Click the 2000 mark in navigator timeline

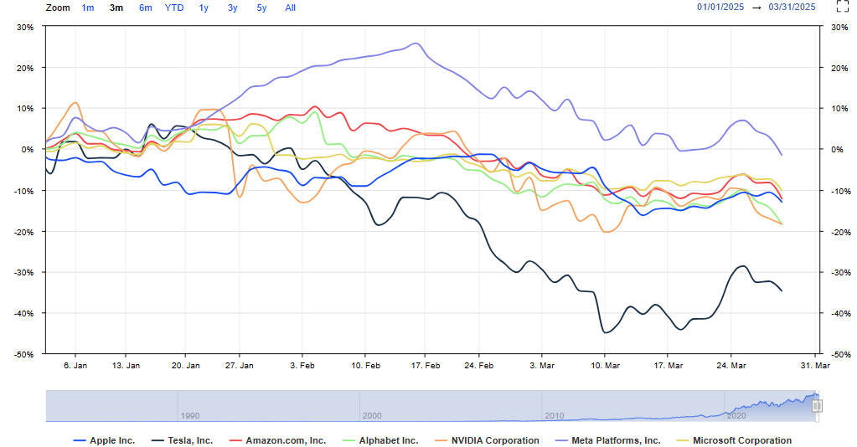pos(372,415)
